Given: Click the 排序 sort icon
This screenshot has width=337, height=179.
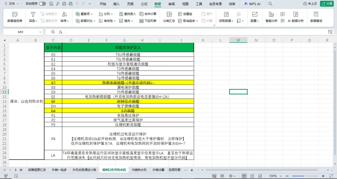Looking at the screenshot, I should (65, 14).
